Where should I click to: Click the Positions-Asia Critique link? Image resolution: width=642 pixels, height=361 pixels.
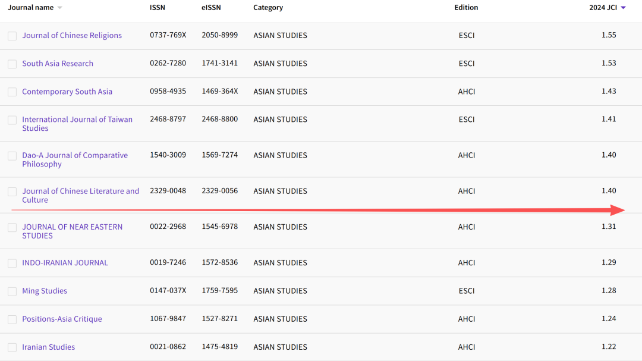(62, 319)
